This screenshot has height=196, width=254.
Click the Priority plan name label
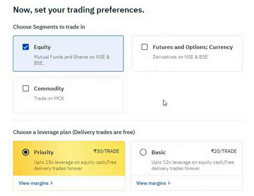[x=44, y=152]
